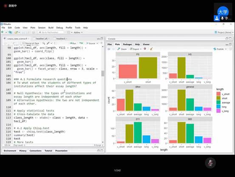Toggle the microphone mute button
This screenshot has height=177, width=235.
210,163
